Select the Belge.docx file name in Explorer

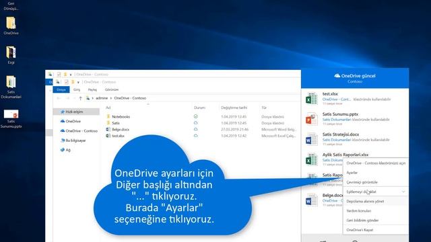click(x=121, y=129)
